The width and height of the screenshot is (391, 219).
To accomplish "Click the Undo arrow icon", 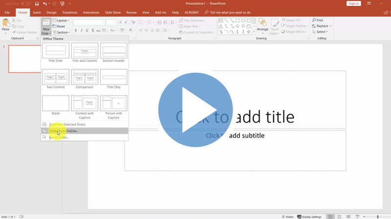I will pos(45,3).
